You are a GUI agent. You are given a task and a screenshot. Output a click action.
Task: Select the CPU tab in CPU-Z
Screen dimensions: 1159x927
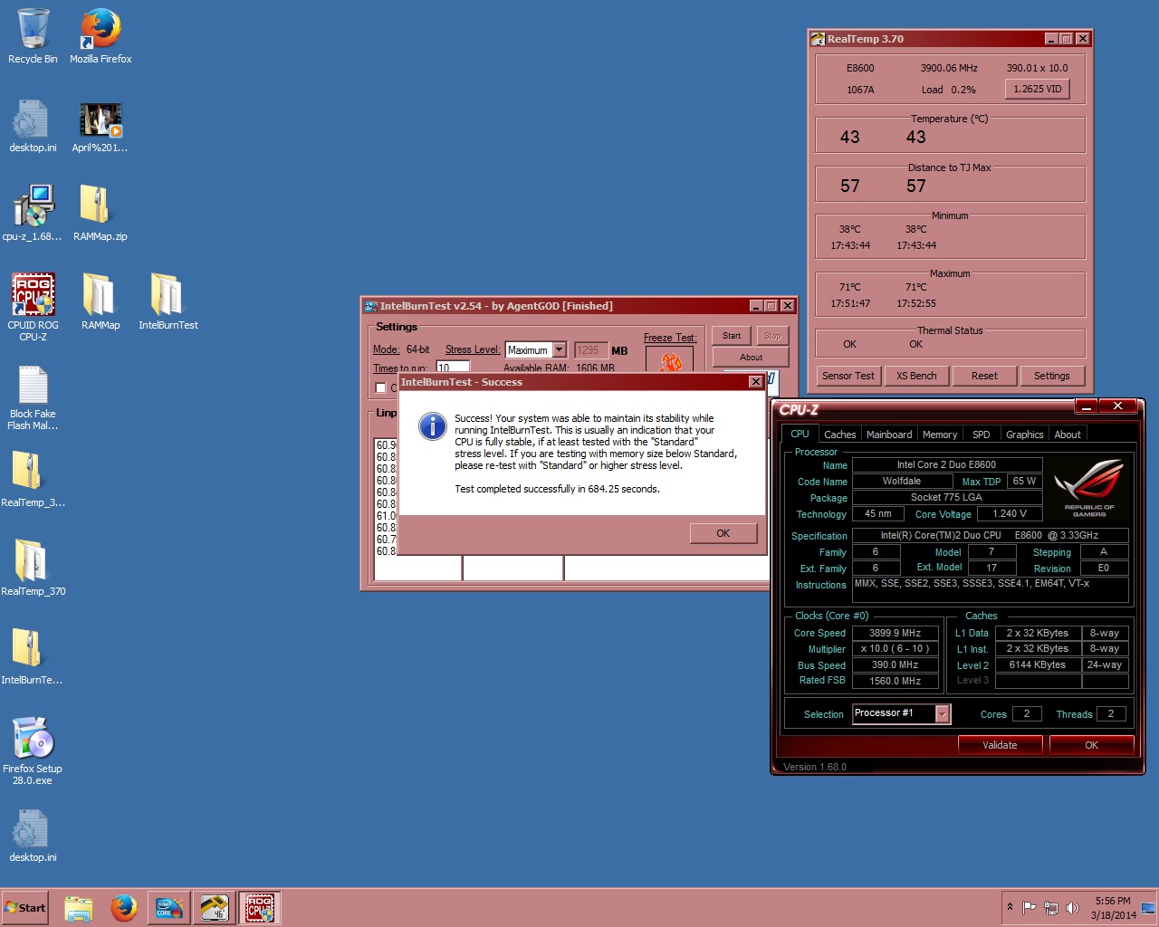point(800,435)
